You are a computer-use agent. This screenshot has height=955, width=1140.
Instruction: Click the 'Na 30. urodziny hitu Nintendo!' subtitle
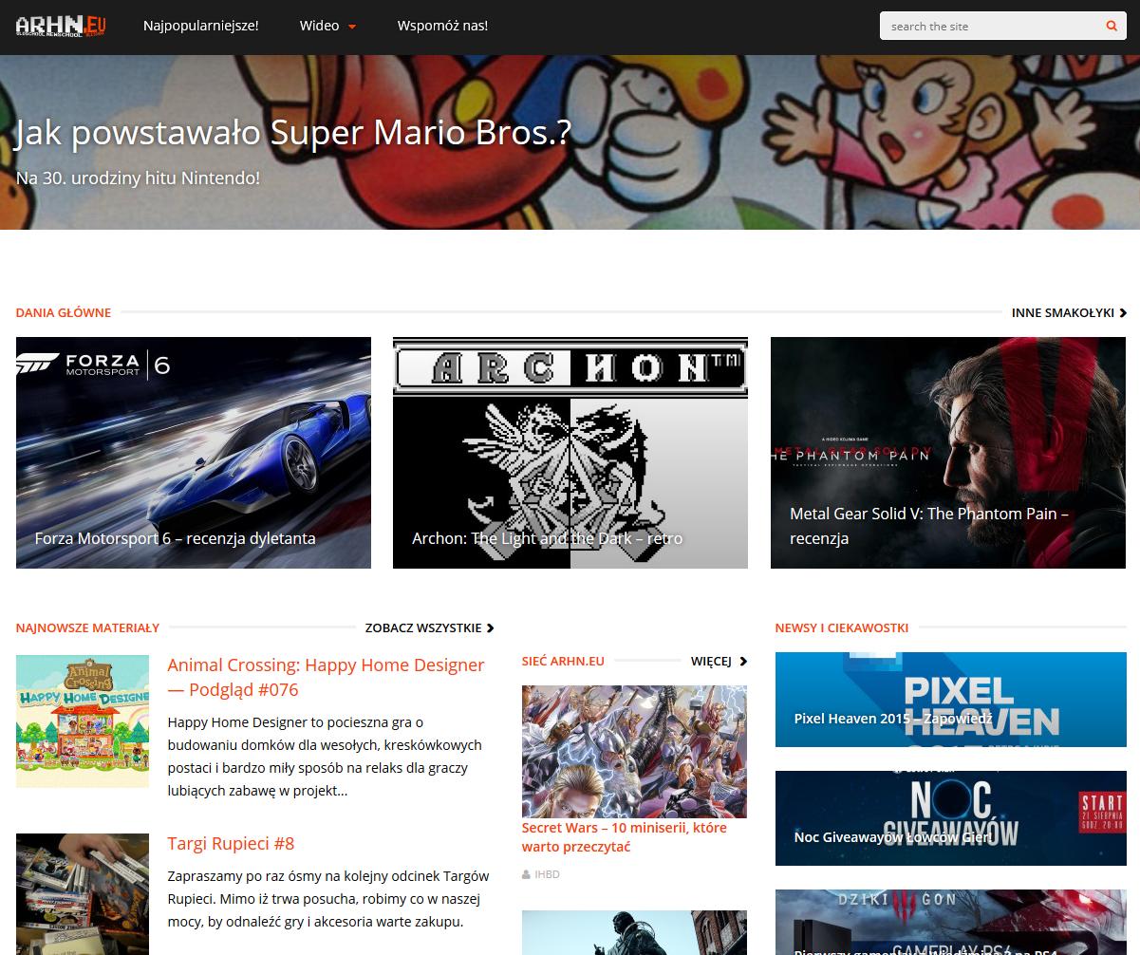coord(138,178)
